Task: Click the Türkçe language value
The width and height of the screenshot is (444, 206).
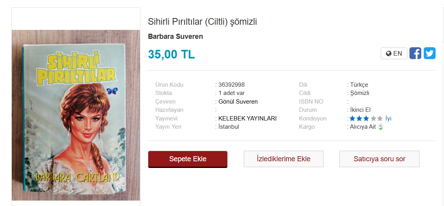Action: (x=359, y=85)
